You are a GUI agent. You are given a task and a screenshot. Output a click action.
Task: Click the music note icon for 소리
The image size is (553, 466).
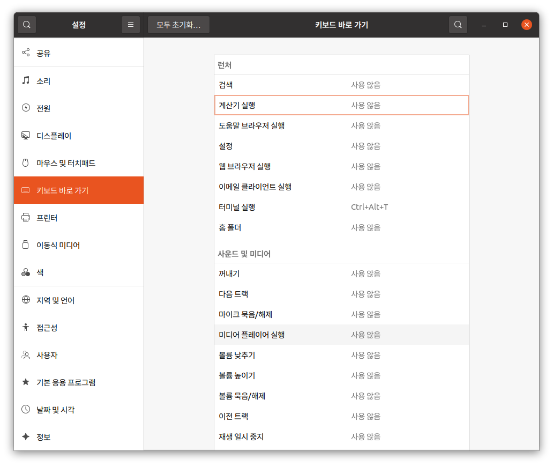pyautogui.click(x=26, y=80)
